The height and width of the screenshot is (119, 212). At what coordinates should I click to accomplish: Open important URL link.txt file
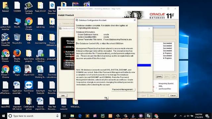coord(17,103)
